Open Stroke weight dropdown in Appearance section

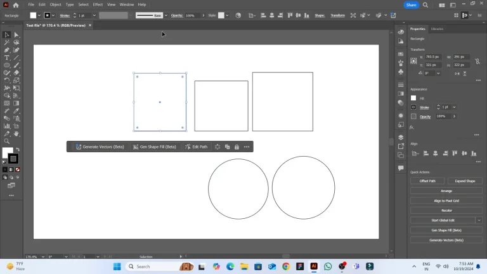coord(454,107)
